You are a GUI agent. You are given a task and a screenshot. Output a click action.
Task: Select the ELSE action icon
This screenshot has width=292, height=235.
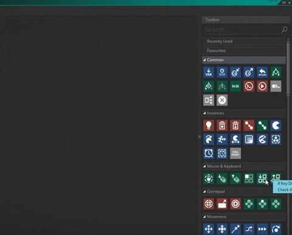235,86
